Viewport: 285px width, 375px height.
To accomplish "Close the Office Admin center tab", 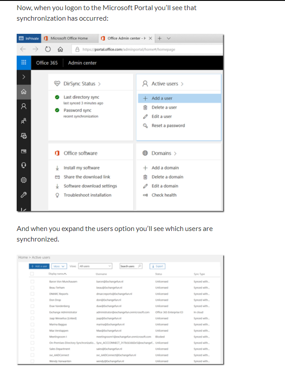I will pyautogui.click(x=150, y=38).
